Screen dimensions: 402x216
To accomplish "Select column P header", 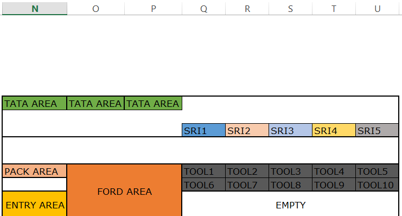I will tap(154, 9).
